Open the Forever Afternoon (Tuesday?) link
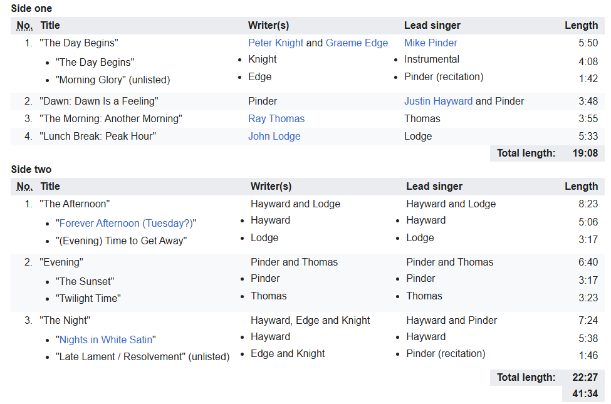The width and height of the screenshot is (611, 404). click(127, 224)
